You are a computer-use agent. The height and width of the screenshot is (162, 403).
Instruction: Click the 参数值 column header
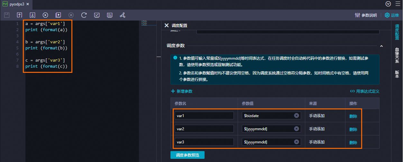(248, 104)
